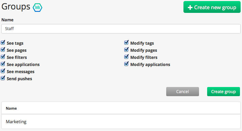Toggle the See messages checkbox
This screenshot has width=242, height=131.
pos(3,71)
